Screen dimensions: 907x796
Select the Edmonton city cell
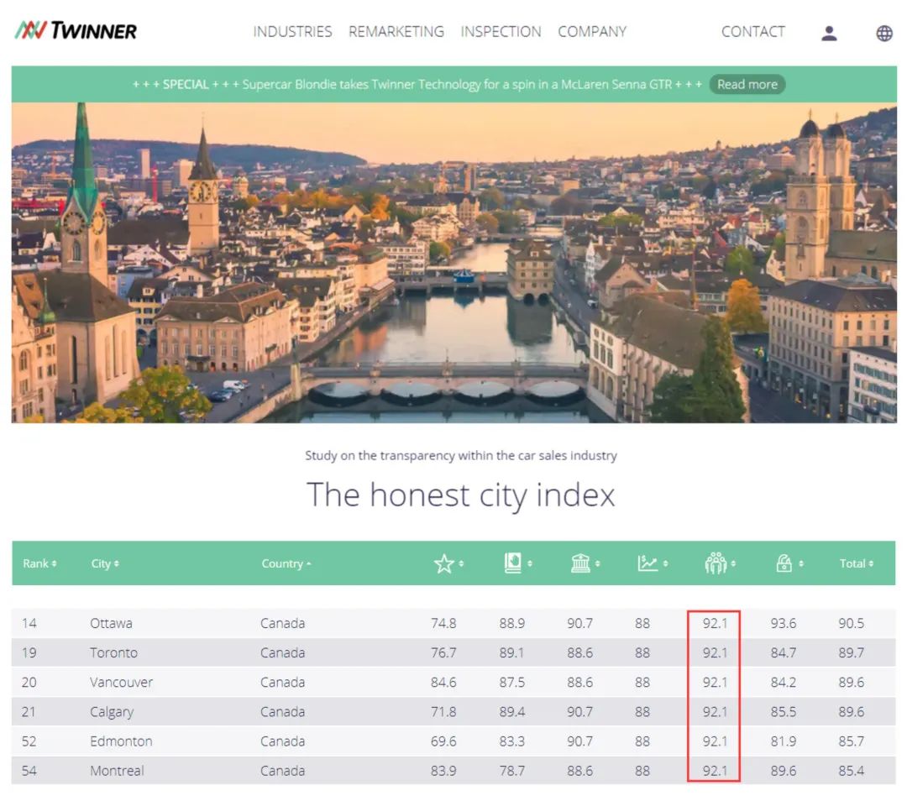(121, 741)
